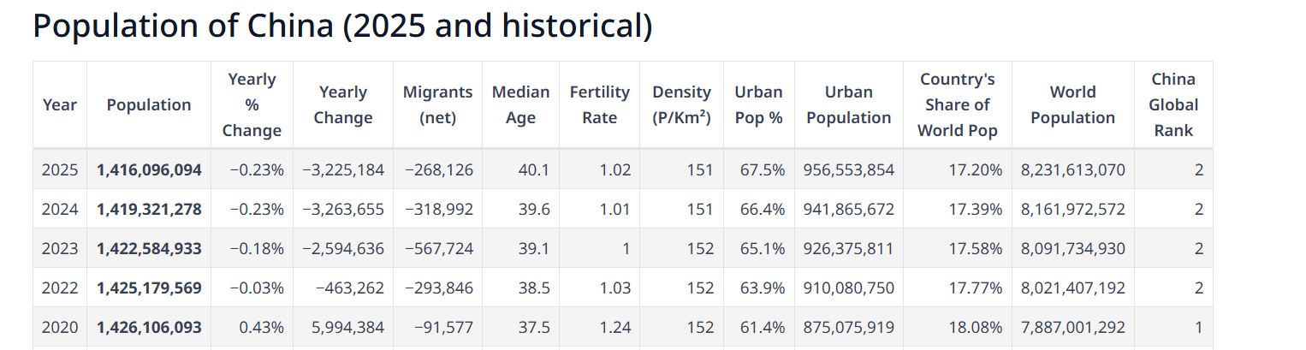The width and height of the screenshot is (1306, 350).
Task: Click the Urban Pop % header
Action: coord(758,105)
